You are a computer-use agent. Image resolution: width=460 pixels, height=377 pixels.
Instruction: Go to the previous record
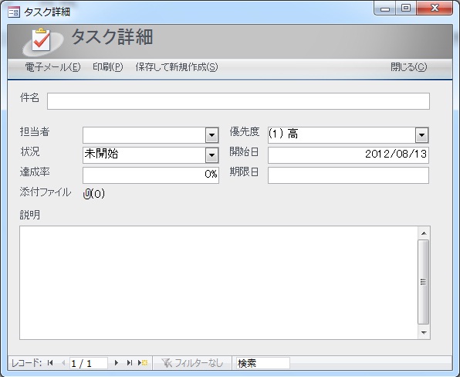63,363
